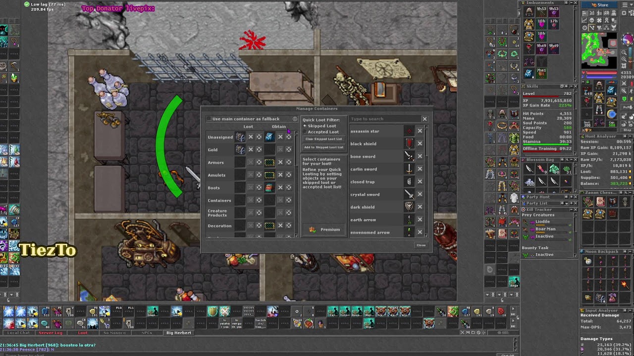Viewport: 634px width, 356px height.
Task: Remove carlin sword from skipped list
Action: [420, 169]
